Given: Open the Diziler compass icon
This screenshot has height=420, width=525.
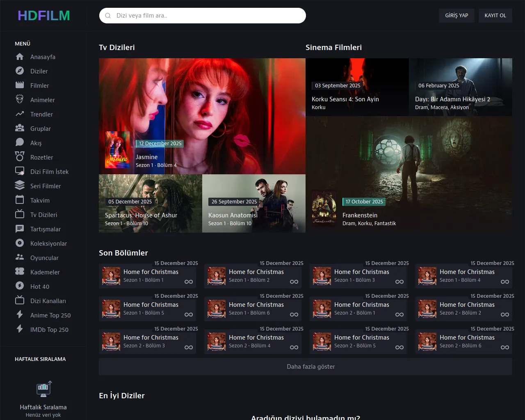Looking at the screenshot, I should 19,71.
